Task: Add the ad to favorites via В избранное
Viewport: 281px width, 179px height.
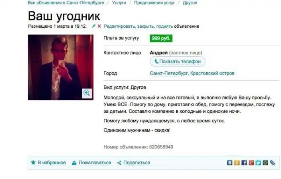Action: click(49, 163)
